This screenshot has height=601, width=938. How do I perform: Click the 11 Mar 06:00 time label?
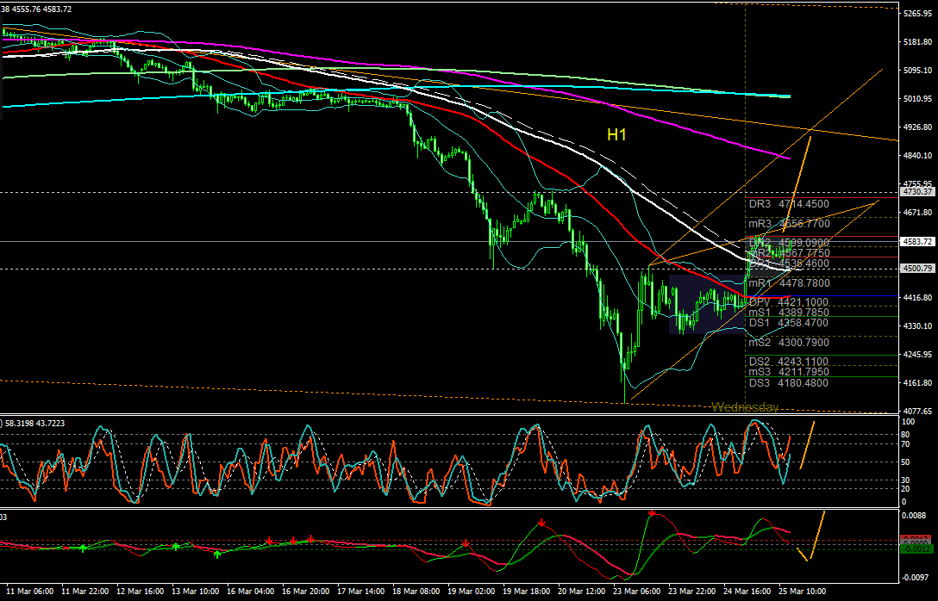[29, 592]
